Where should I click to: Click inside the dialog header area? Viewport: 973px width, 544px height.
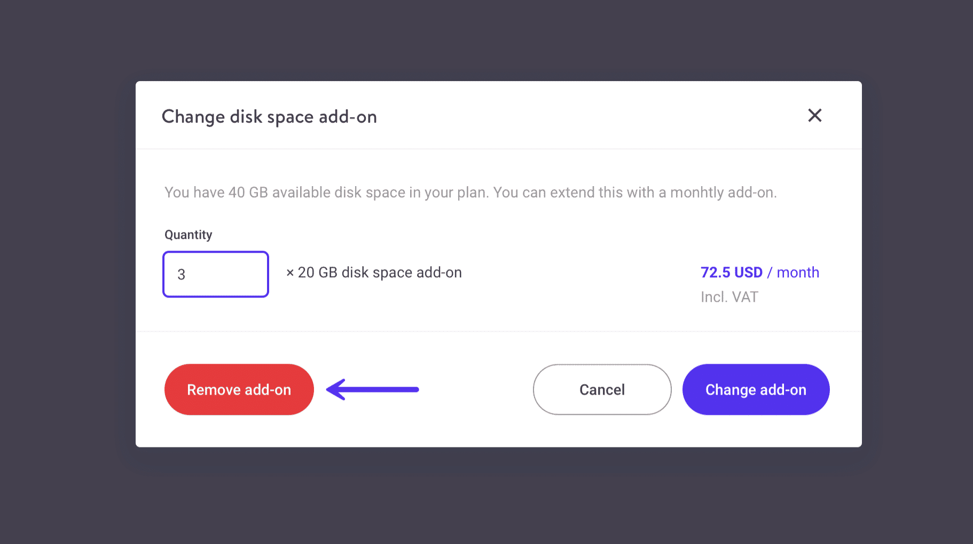click(481, 116)
